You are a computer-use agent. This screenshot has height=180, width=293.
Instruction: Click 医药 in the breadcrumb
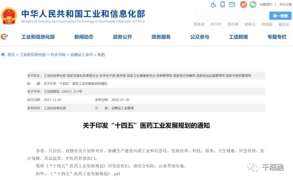101,55
